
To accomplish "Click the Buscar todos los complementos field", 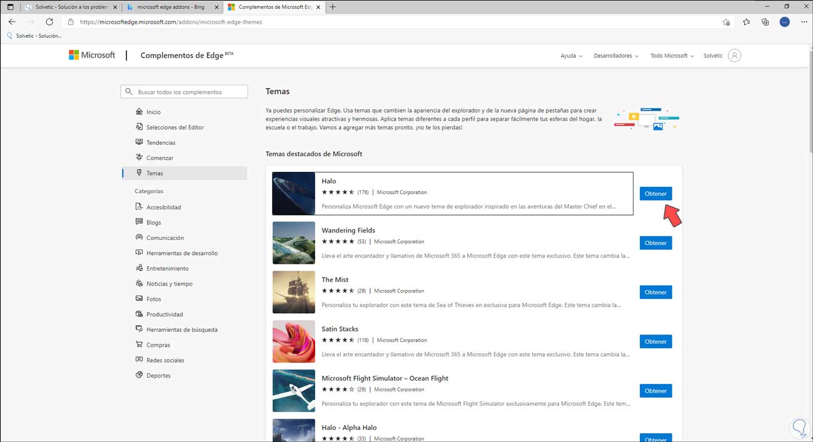I will point(184,92).
